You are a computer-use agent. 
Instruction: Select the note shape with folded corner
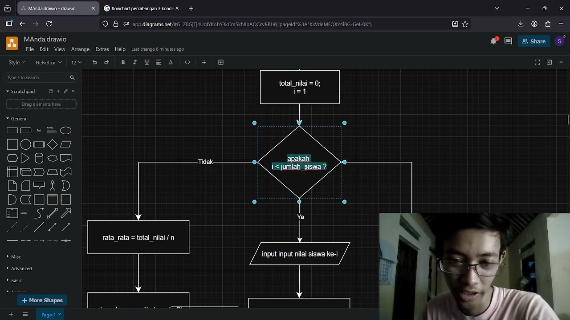(x=12, y=186)
